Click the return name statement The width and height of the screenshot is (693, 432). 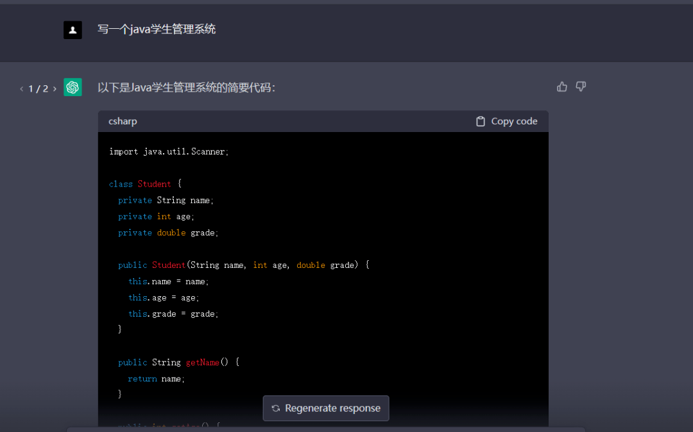pos(156,379)
